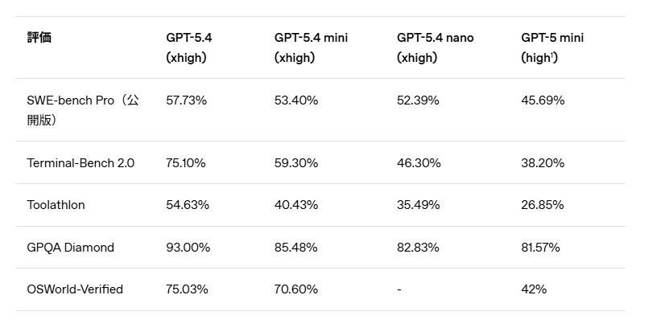Select the Toolathlon row label
Screen dimensions: 661x328
tap(56, 205)
